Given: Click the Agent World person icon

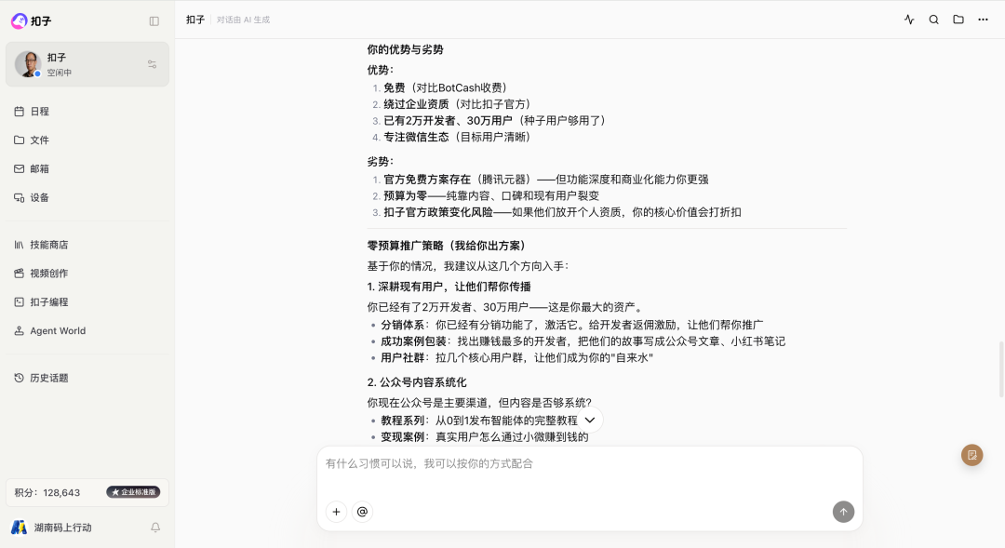Looking at the screenshot, I should 20,330.
